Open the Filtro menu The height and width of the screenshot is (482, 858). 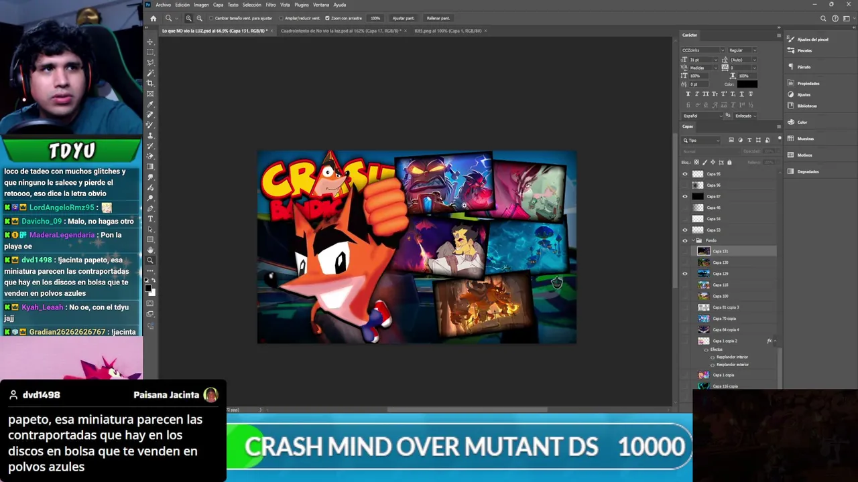(271, 5)
